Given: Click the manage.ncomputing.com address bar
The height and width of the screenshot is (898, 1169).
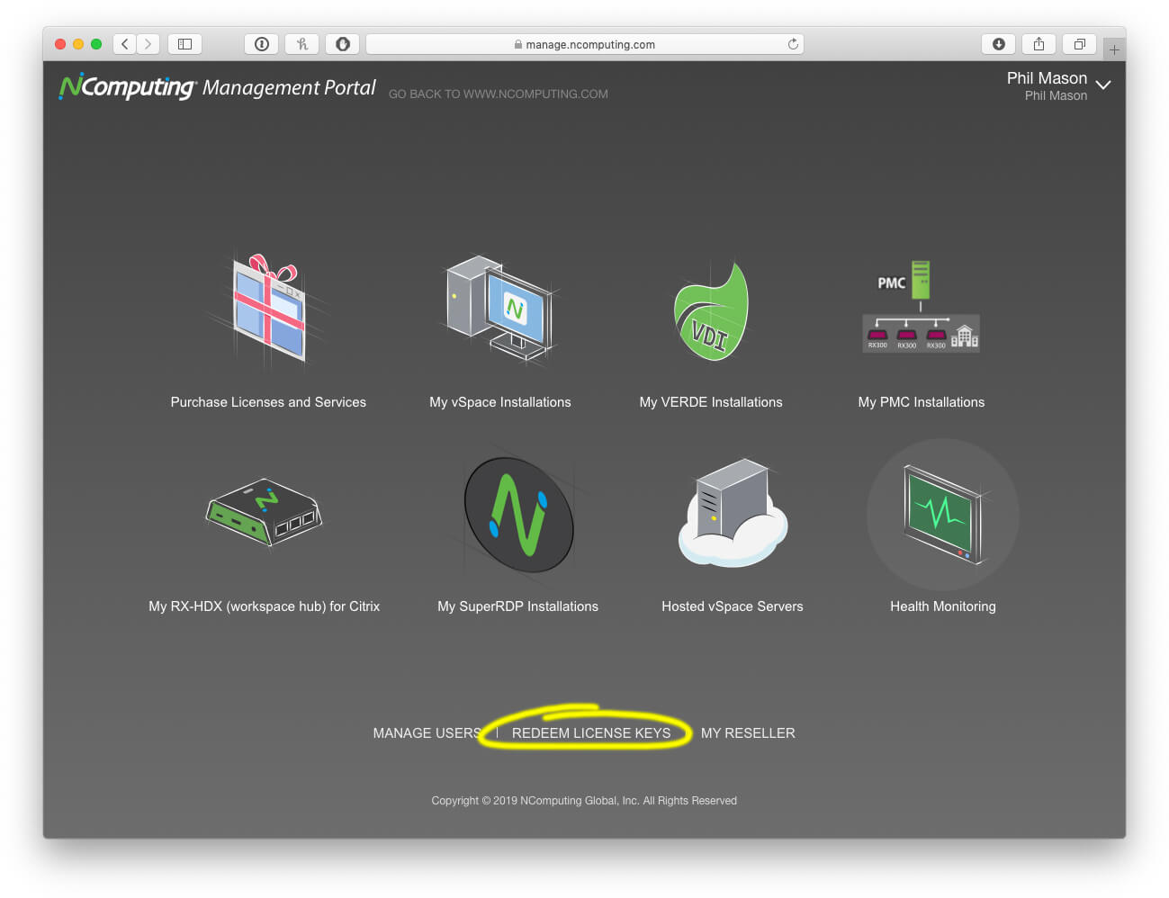Looking at the screenshot, I should [x=585, y=44].
